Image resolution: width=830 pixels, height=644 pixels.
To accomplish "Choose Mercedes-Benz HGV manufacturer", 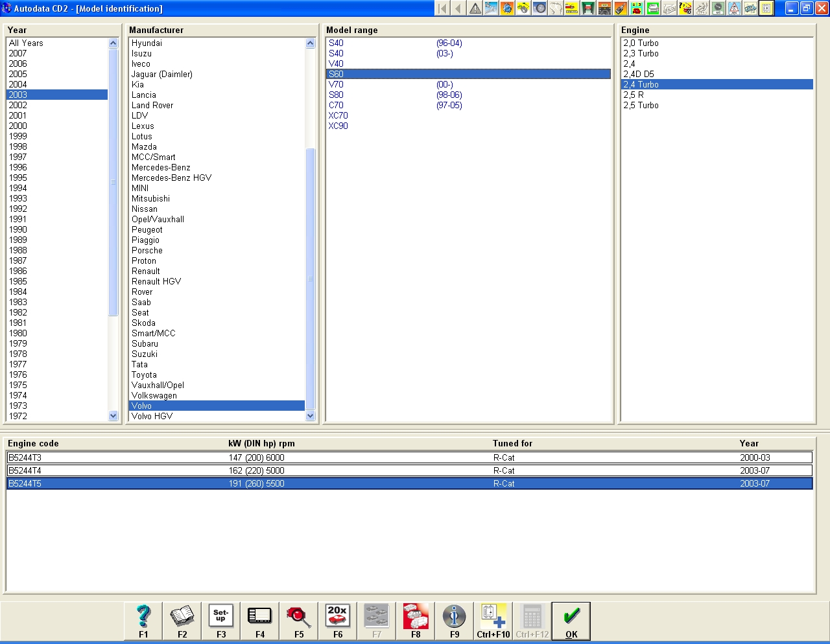I will 217,178.
